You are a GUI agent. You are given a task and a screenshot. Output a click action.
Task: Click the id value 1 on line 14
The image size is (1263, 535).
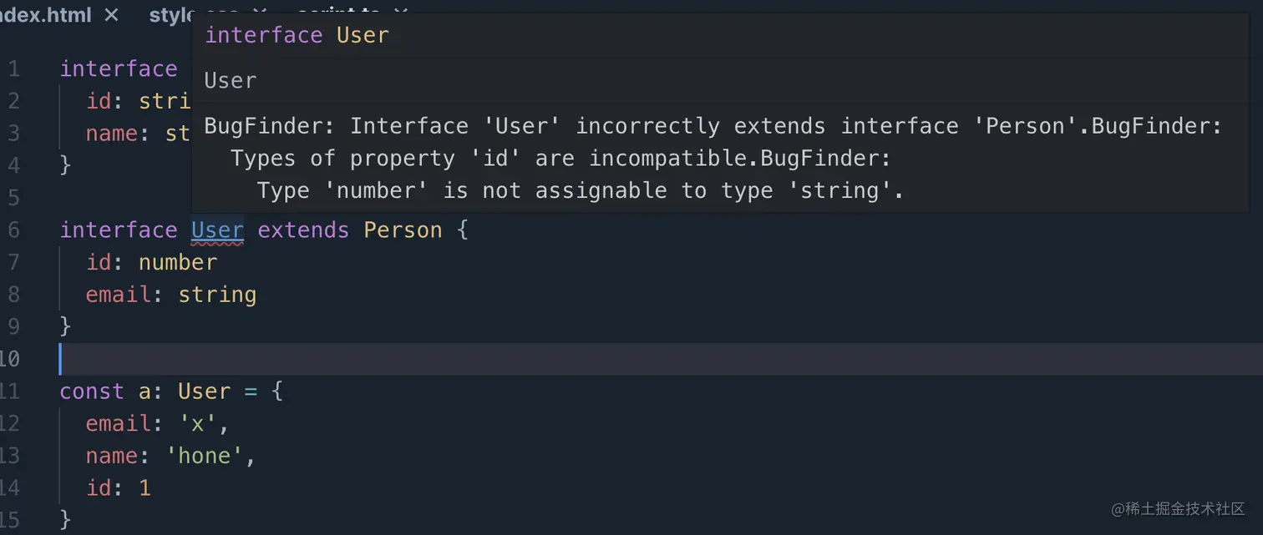145,487
